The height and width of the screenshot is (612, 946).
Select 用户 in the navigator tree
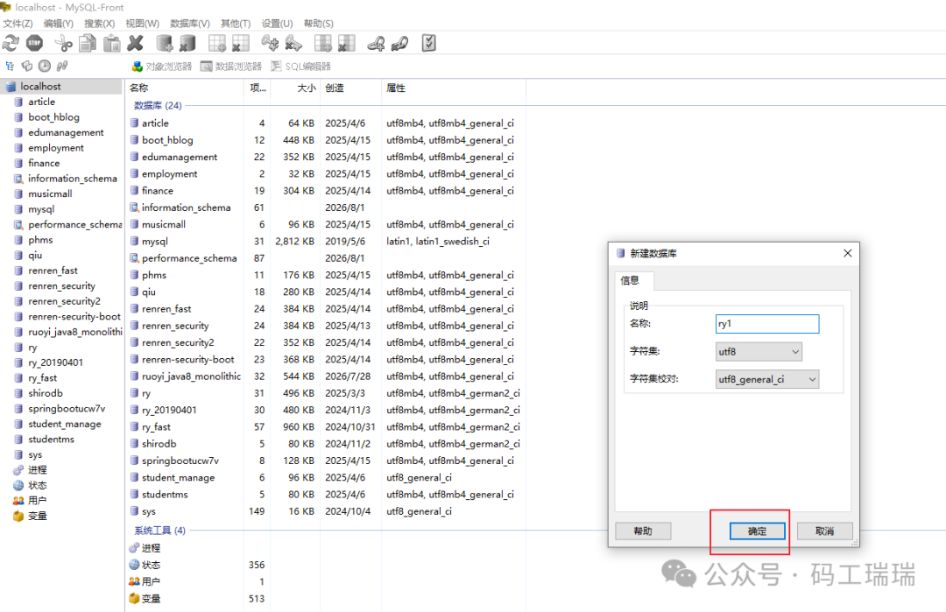pos(37,501)
